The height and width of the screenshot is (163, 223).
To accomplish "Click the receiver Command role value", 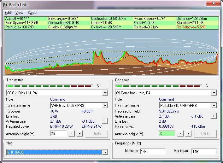I will [167, 99].
